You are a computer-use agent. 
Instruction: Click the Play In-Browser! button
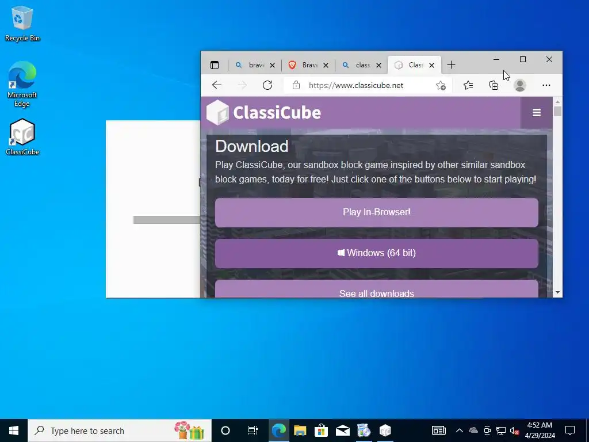pyautogui.click(x=376, y=212)
